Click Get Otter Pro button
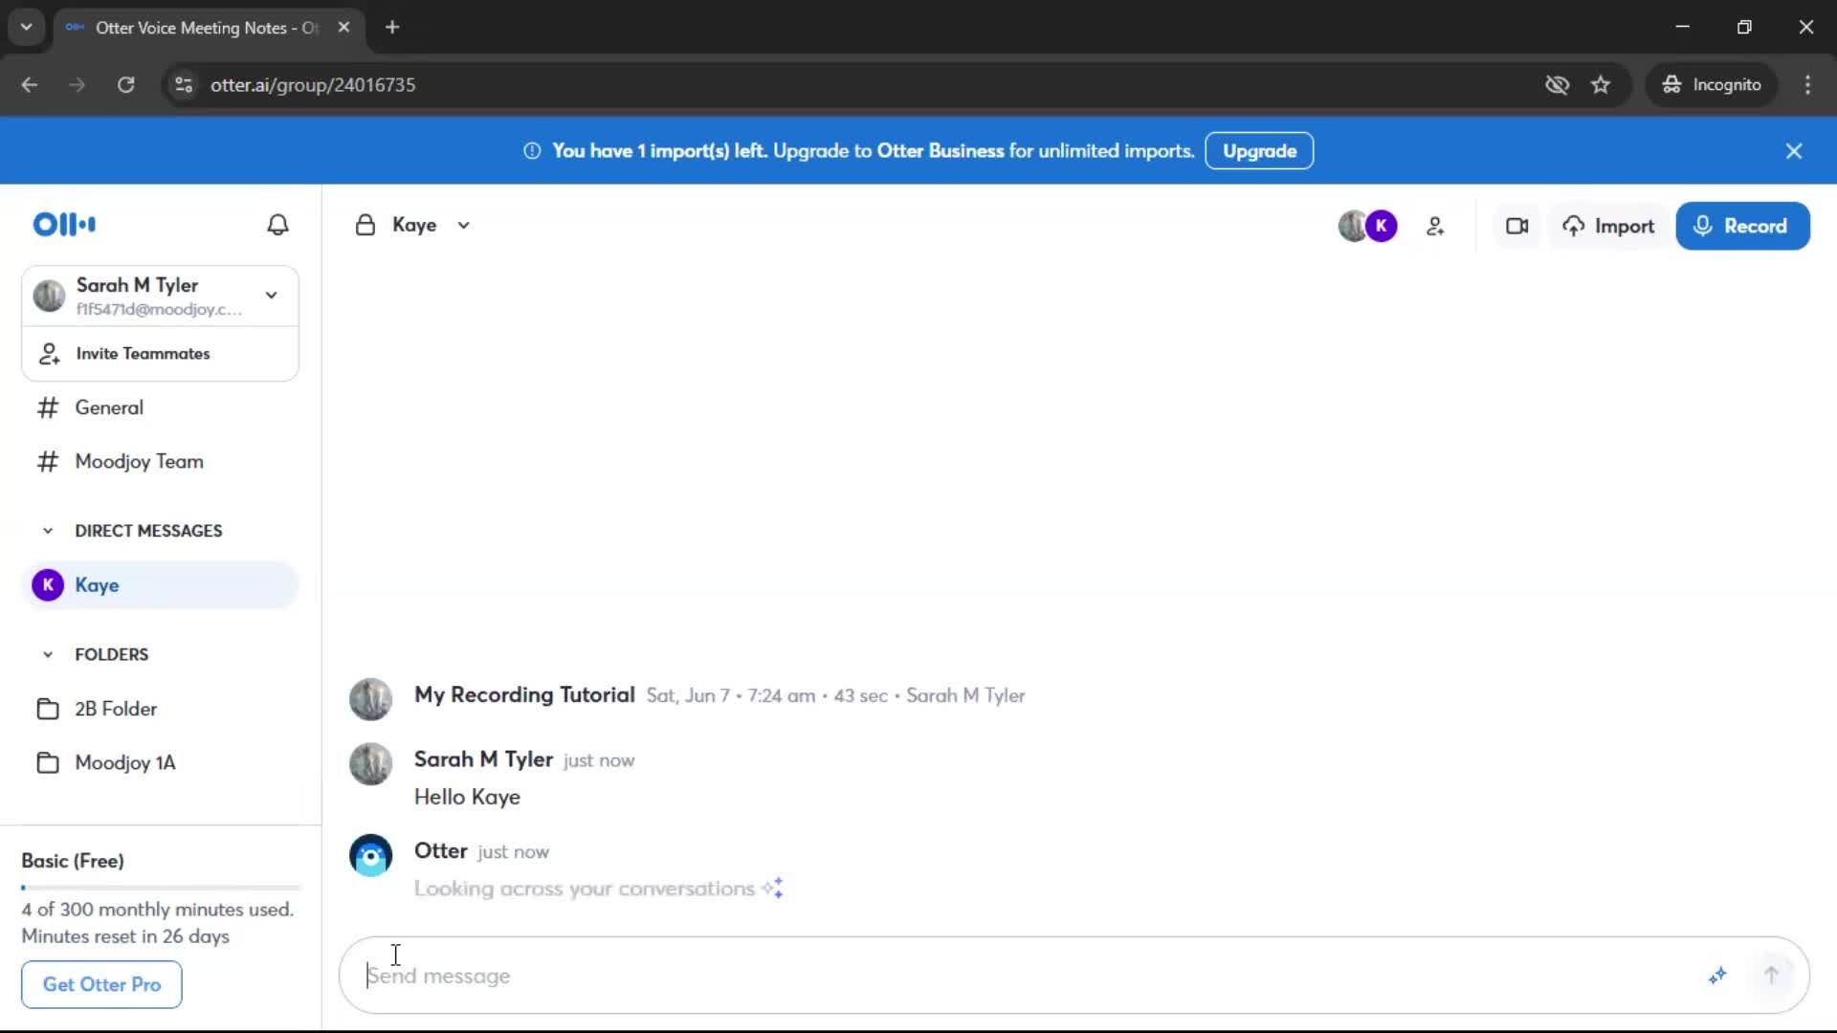The width and height of the screenshot is (1837, 1033). tap(101, 984)
